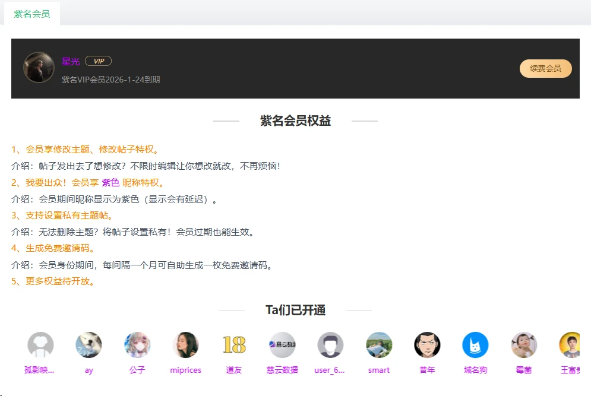
Task: Click the golden 18 avatar of 道友
Action: [x=234, y=345]
